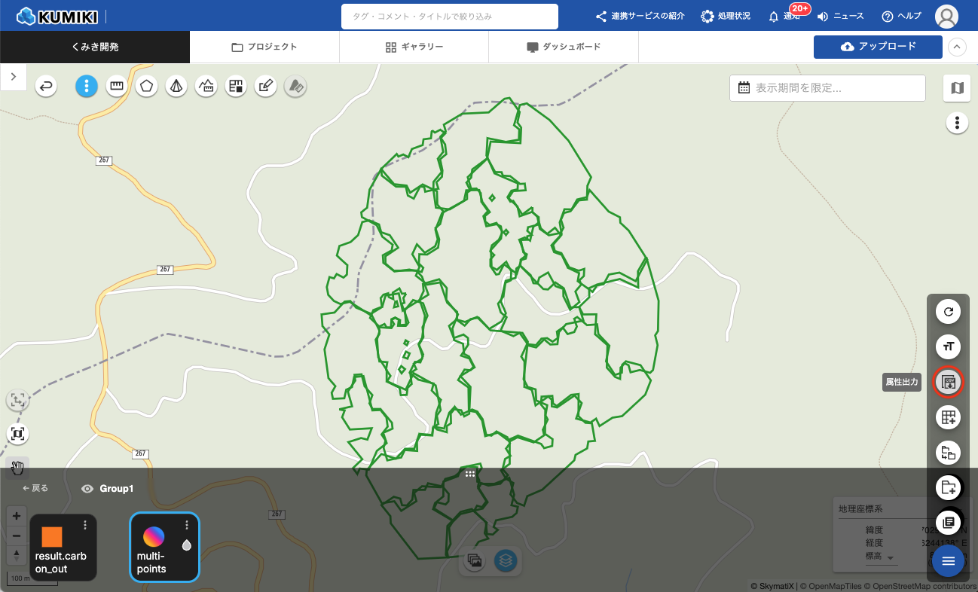978x592 pixels.
Task: Click the tag and title search field
Action: click(449, 16)
